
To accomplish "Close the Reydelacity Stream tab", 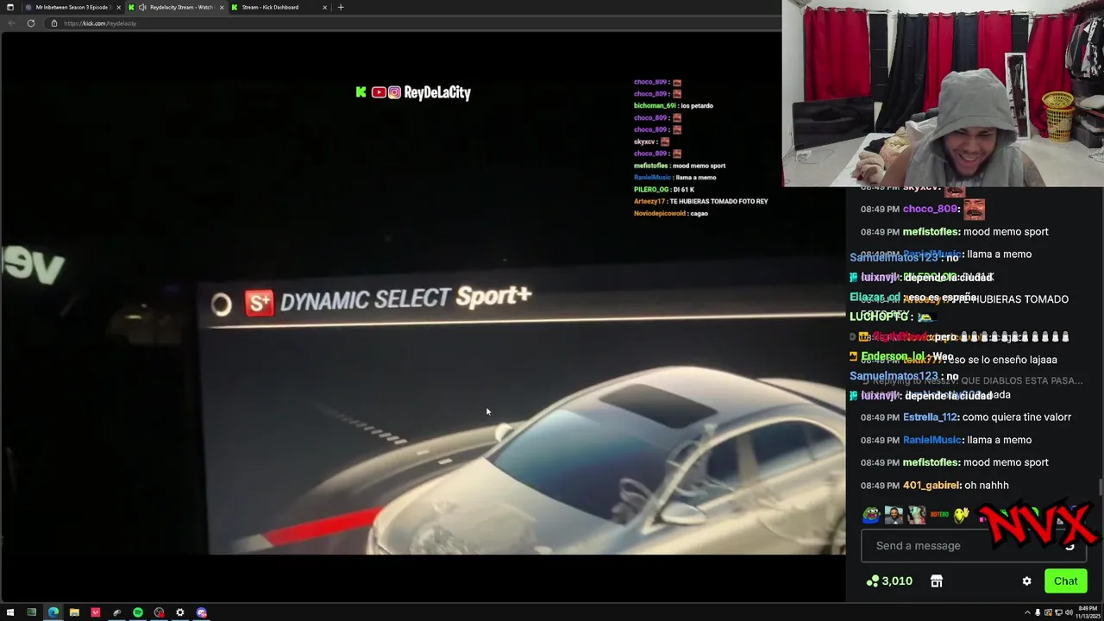I will click(222, 7).
